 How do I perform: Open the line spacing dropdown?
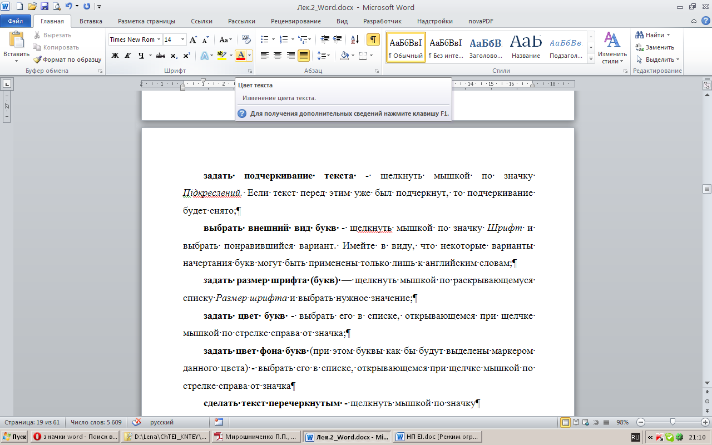(x=323, y=56)
